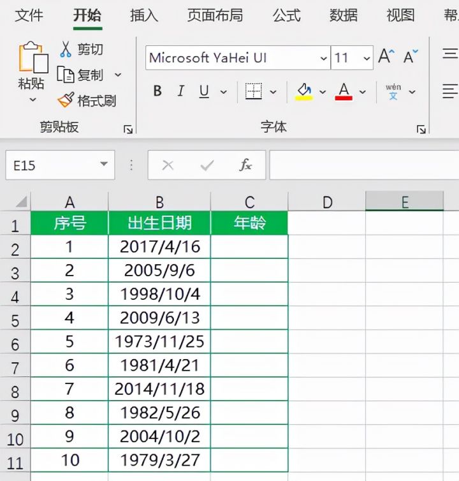Select column E header

coord(404,202)
